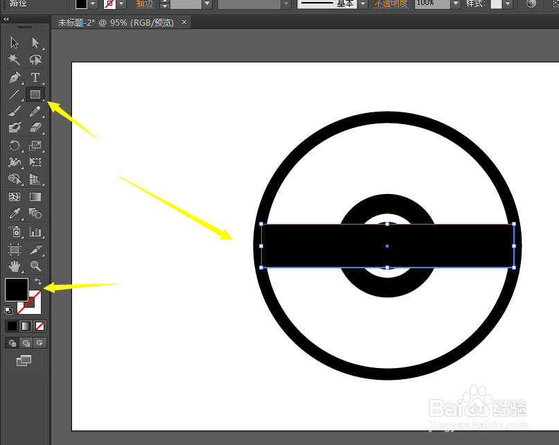Select the Free Transform tool
559x445 pixels.
35,162
